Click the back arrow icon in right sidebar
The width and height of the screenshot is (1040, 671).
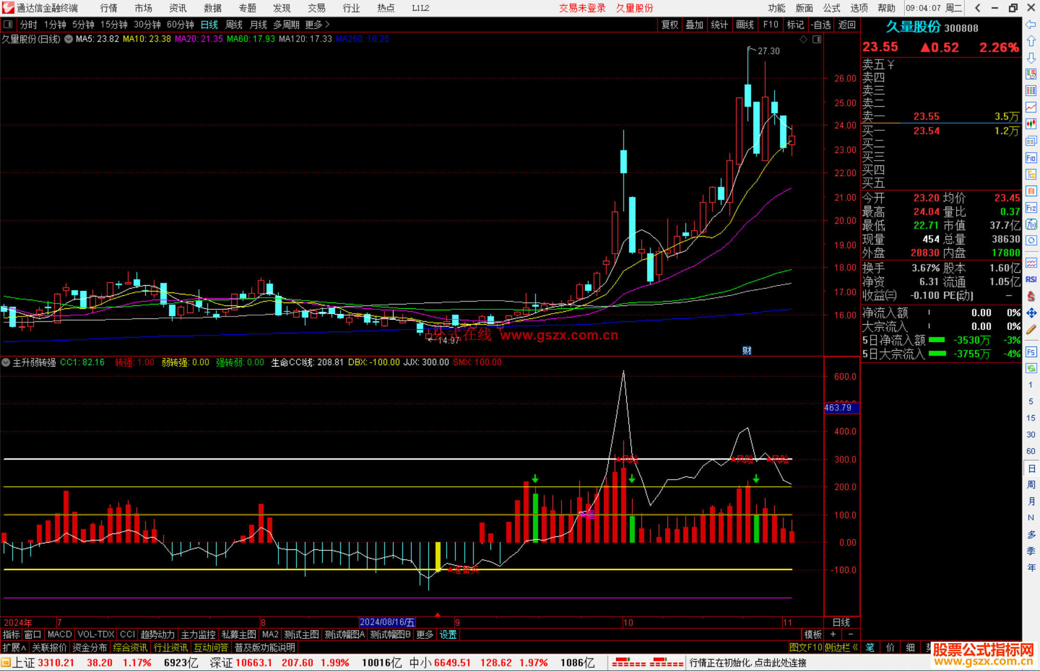click(x=1031, y=25)
